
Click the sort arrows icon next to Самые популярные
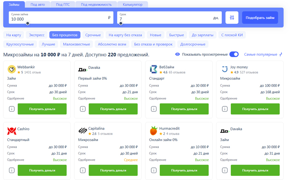281,54
